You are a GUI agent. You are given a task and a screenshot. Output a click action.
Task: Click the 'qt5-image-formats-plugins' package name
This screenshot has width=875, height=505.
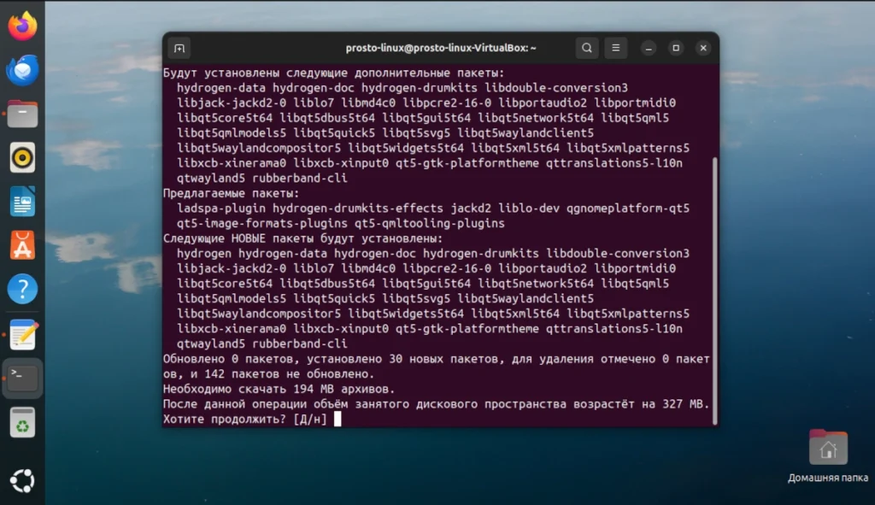pyautogui.click(x=262, y=223)
